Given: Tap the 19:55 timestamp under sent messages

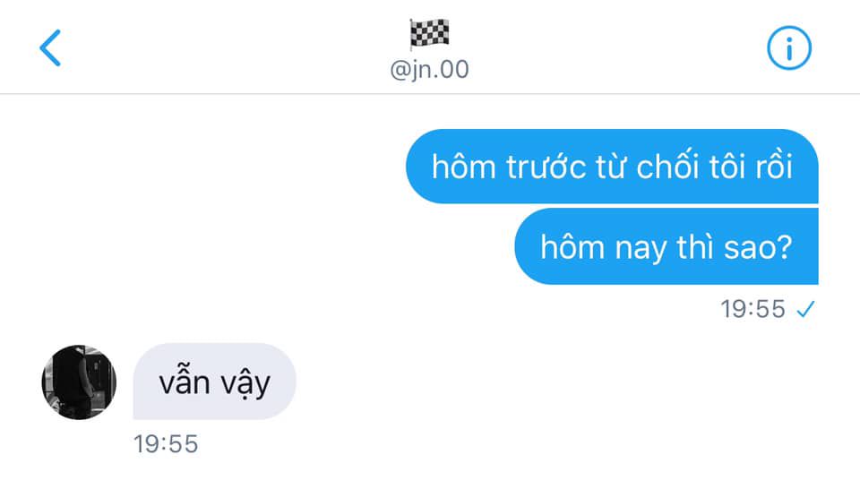Looking at the screenshot, I should pos(752,309).
